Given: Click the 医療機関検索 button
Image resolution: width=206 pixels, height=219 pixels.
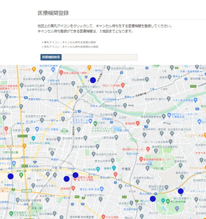Looking at the screenshot, I should click(x=51, y=57).
